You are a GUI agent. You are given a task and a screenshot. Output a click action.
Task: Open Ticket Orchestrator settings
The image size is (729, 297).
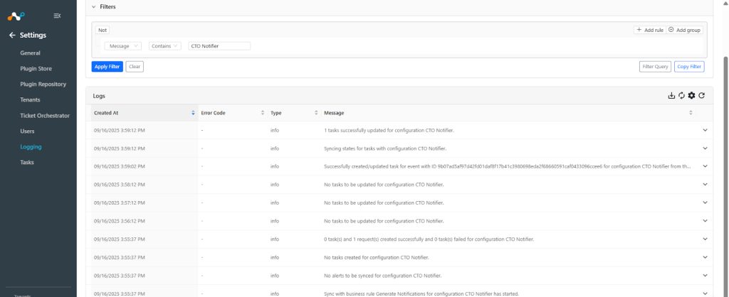45,116
